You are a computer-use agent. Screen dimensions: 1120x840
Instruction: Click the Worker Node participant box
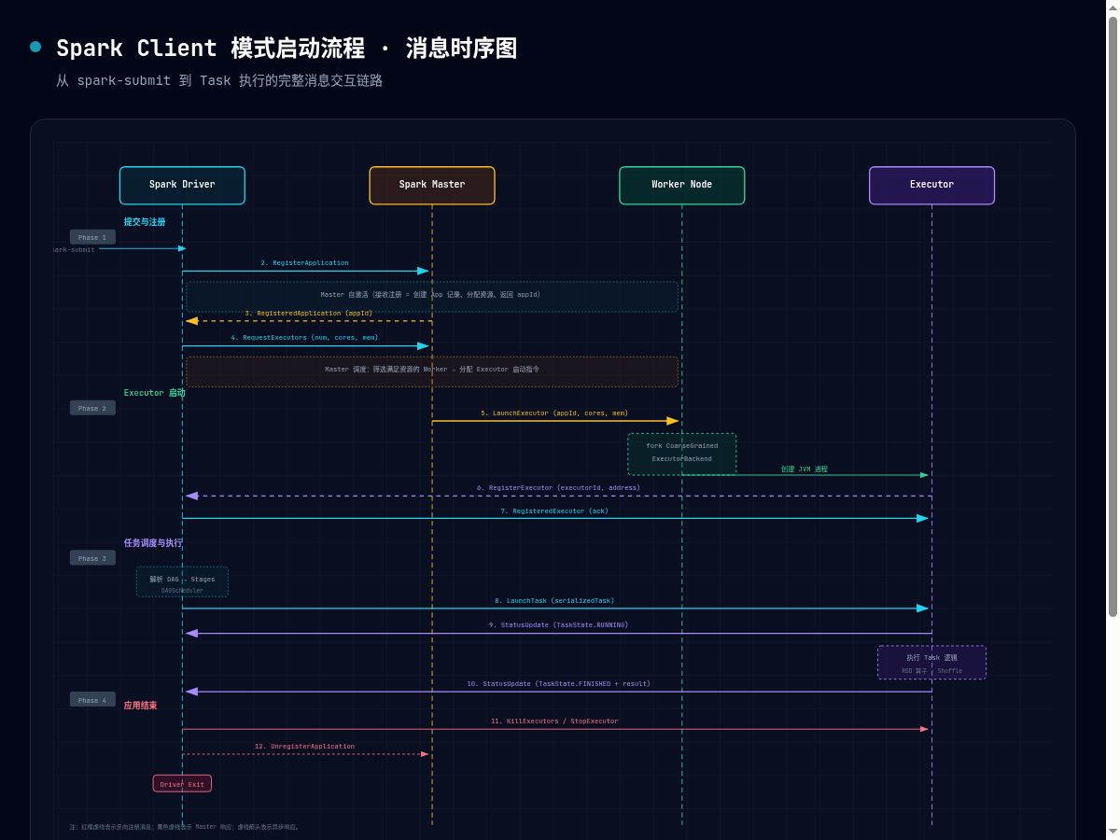682,185
